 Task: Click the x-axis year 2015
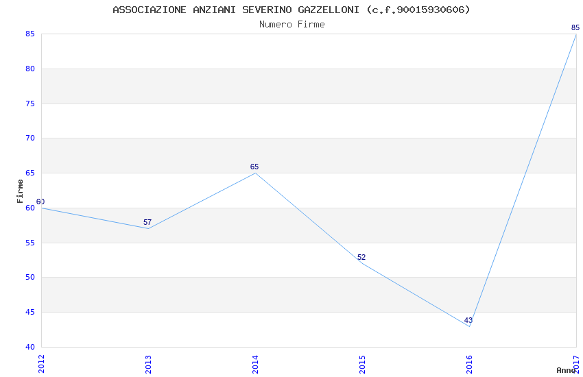click(363, 364)
